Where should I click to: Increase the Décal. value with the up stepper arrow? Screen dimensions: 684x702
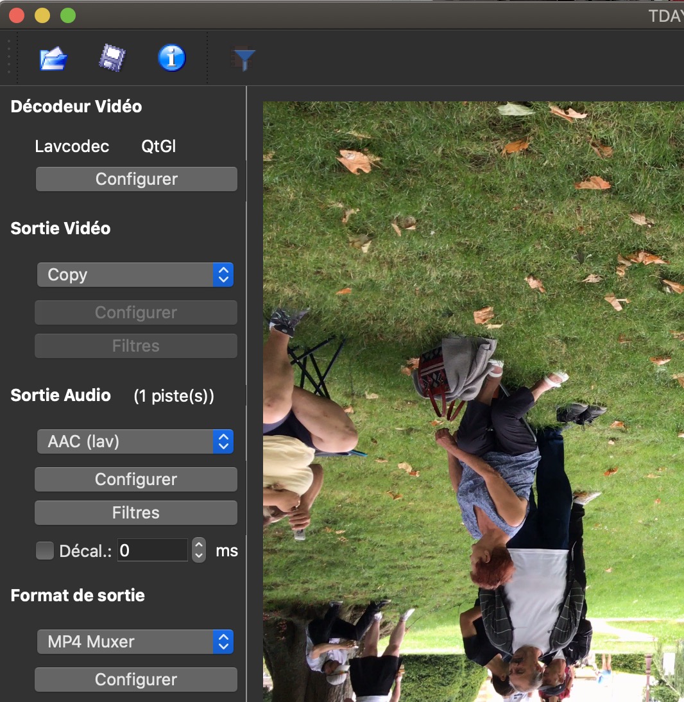pos(199,544)
